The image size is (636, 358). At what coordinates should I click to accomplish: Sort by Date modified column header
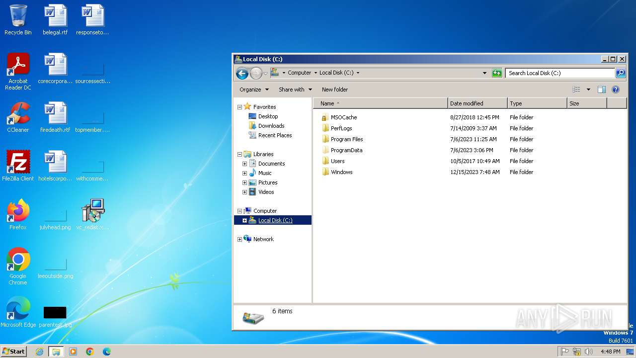click(x=477, y=103)
